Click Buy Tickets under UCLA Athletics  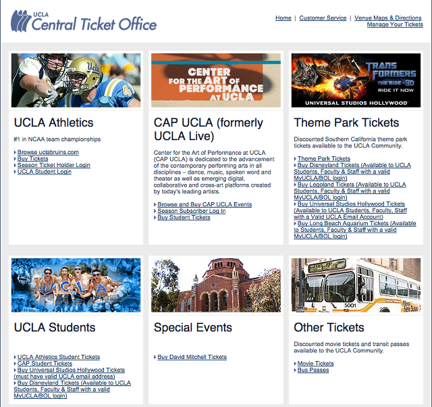click(x=33, y=159)
